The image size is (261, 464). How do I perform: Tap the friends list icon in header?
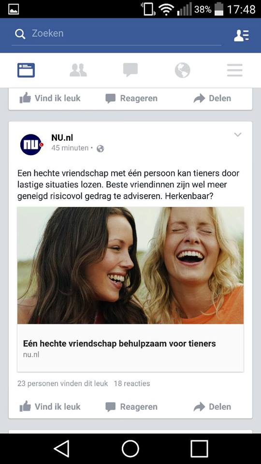[x=242, y=35]
